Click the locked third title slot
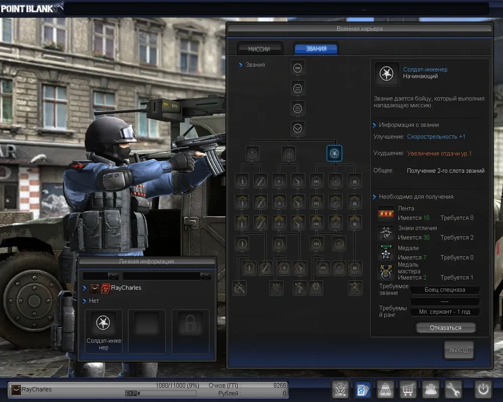The image size is (503, 402). click(190, 331)
